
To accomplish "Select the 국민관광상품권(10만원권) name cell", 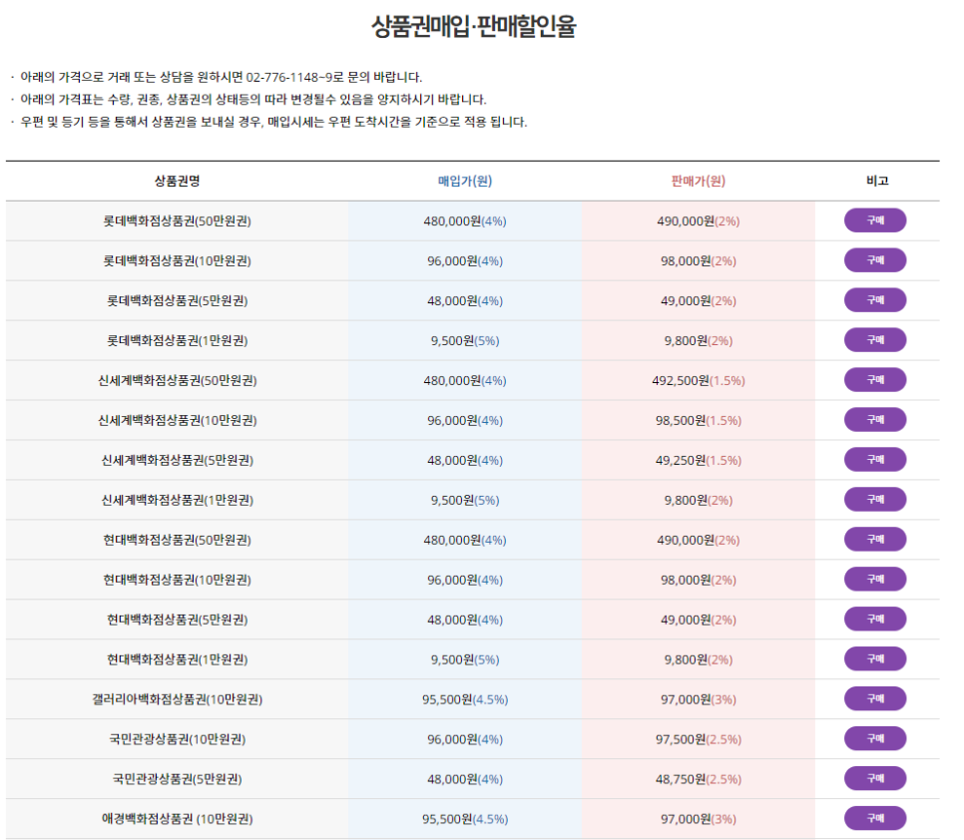I will 177,740.
